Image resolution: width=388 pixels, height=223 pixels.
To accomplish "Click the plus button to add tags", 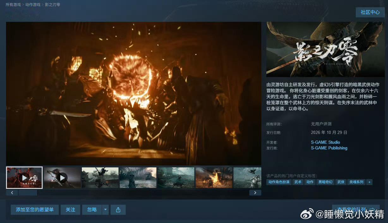I will (369, 182).
